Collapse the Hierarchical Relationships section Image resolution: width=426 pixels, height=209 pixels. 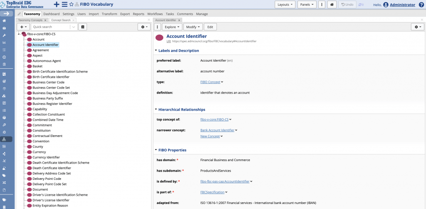click(156, 109)
